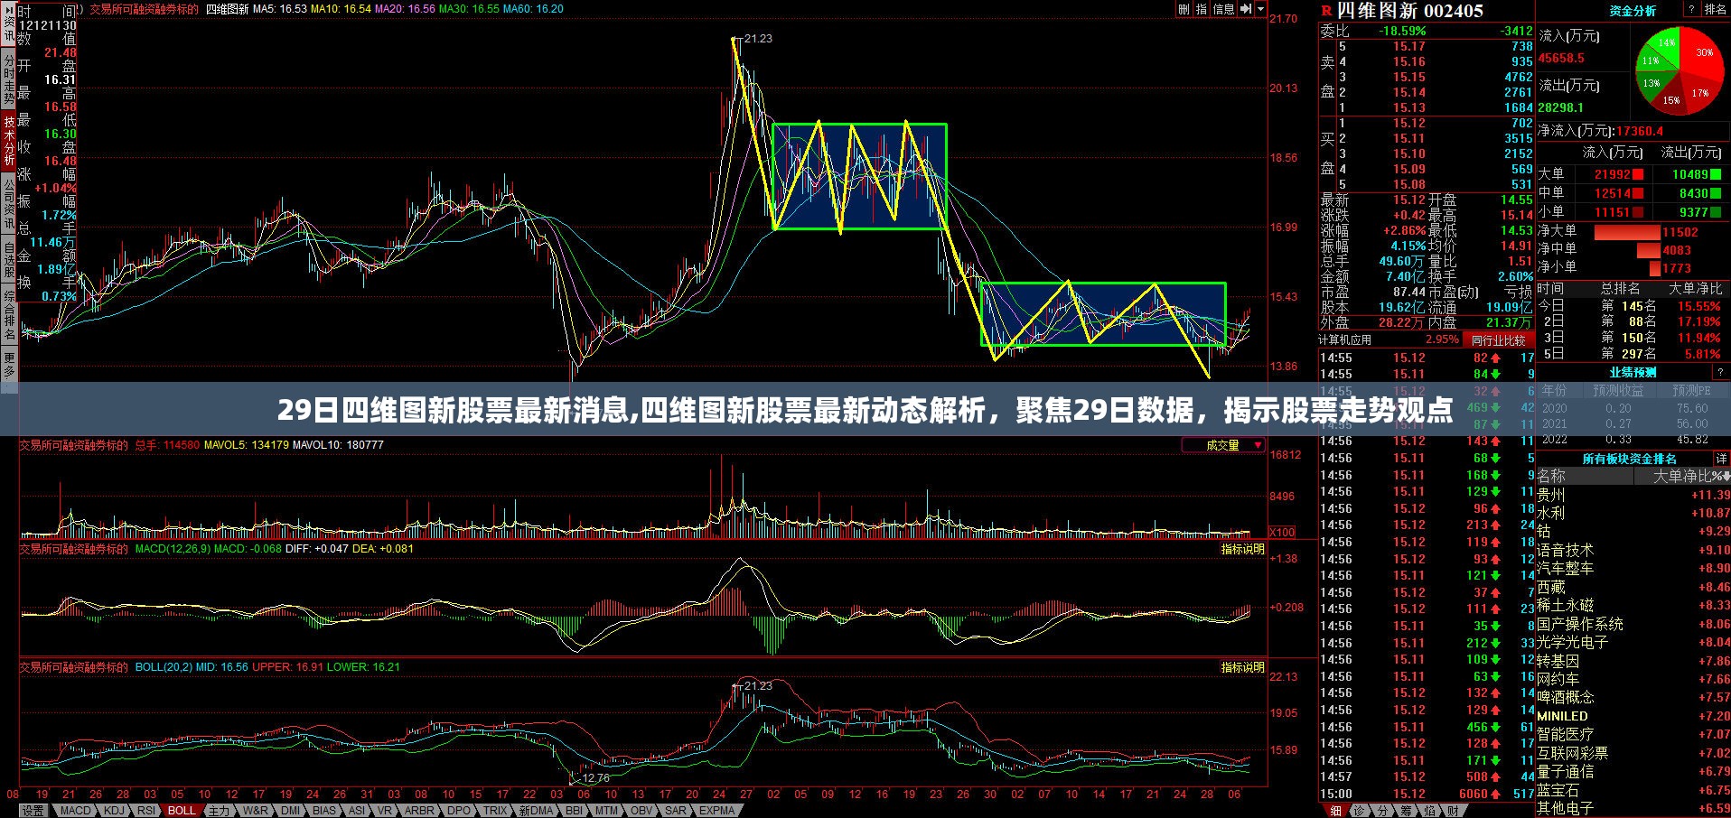Viewport: 1731px width, 818px height.
Task: Open the 细 detail tab below the tick list
Action: click(x=1335, y=811)
